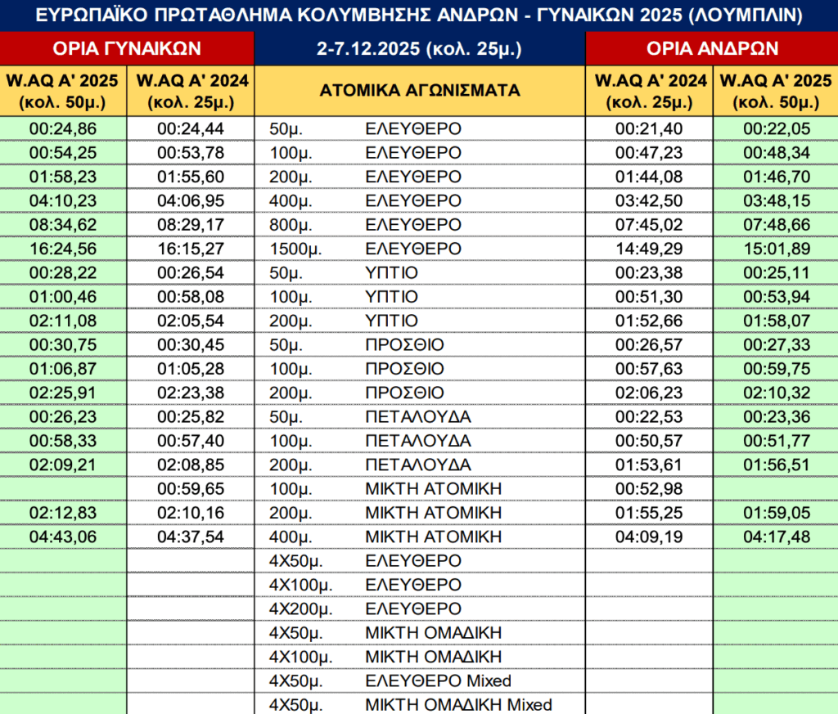This screenshot has height=714, width=838.
Task: Click the 04:17,48 time cell
Action: (x=775, y=537)
